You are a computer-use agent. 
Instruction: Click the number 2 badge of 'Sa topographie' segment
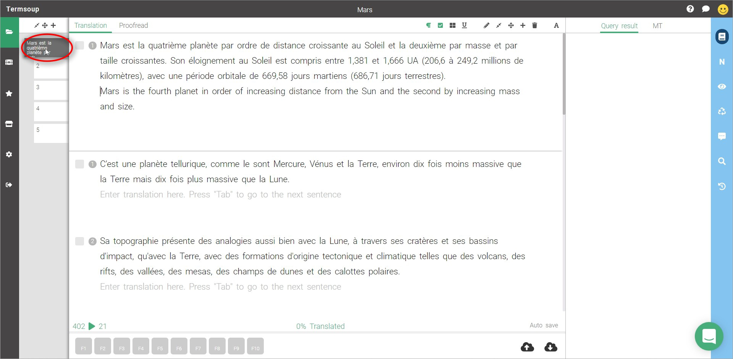point(92,241)
